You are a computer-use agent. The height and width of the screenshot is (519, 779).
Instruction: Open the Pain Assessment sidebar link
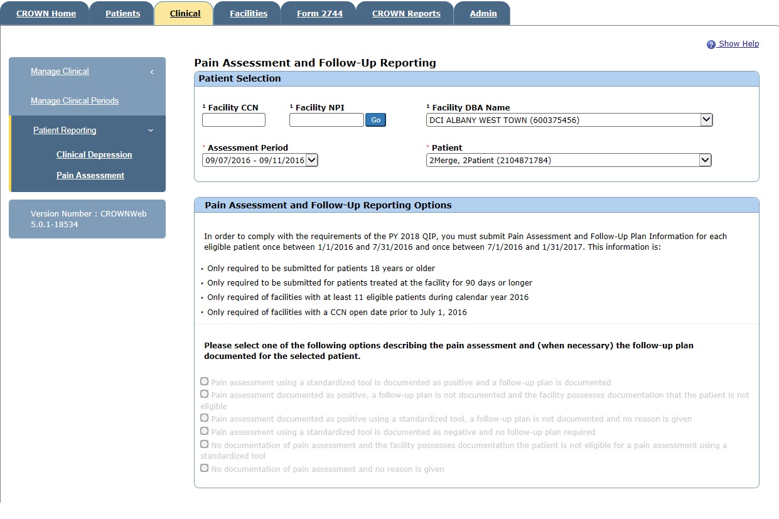click(x=90, y=176)
